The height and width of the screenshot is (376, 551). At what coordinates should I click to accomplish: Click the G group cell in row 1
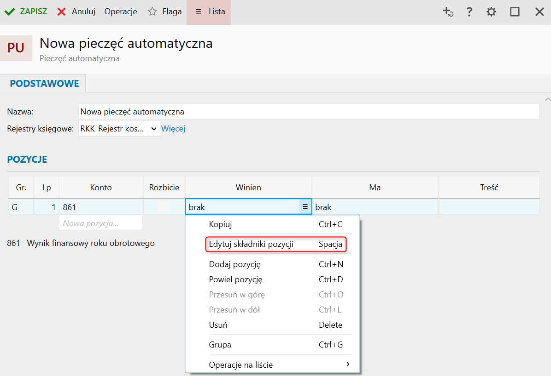click(21, 207)
